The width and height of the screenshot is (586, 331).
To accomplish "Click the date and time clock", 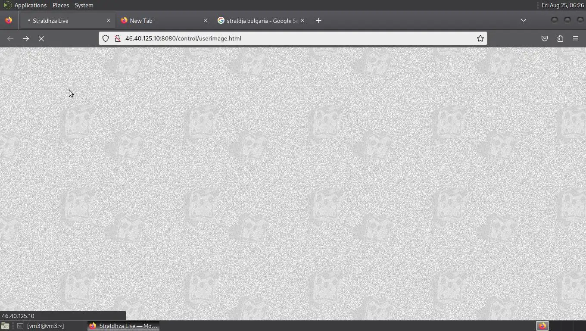I will pos(563,5).
